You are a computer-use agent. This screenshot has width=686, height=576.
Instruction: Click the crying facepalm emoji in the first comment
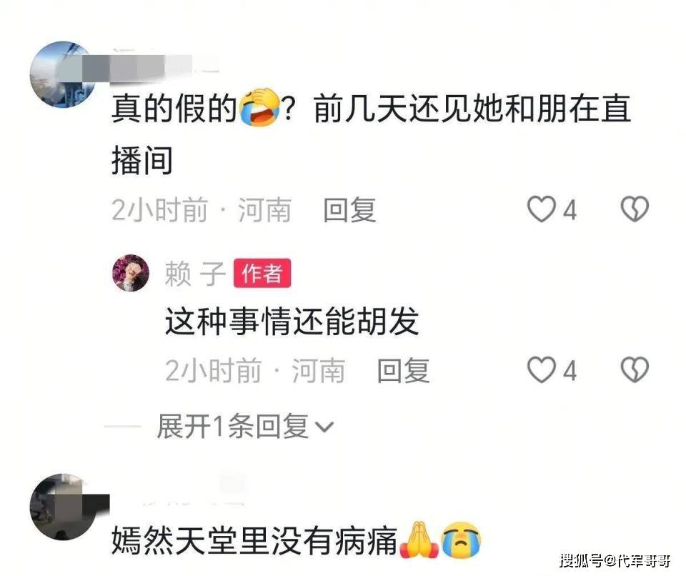coord(260,107)
